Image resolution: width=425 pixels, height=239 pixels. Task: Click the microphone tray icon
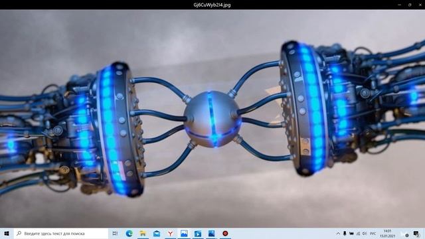click(345, 233)
